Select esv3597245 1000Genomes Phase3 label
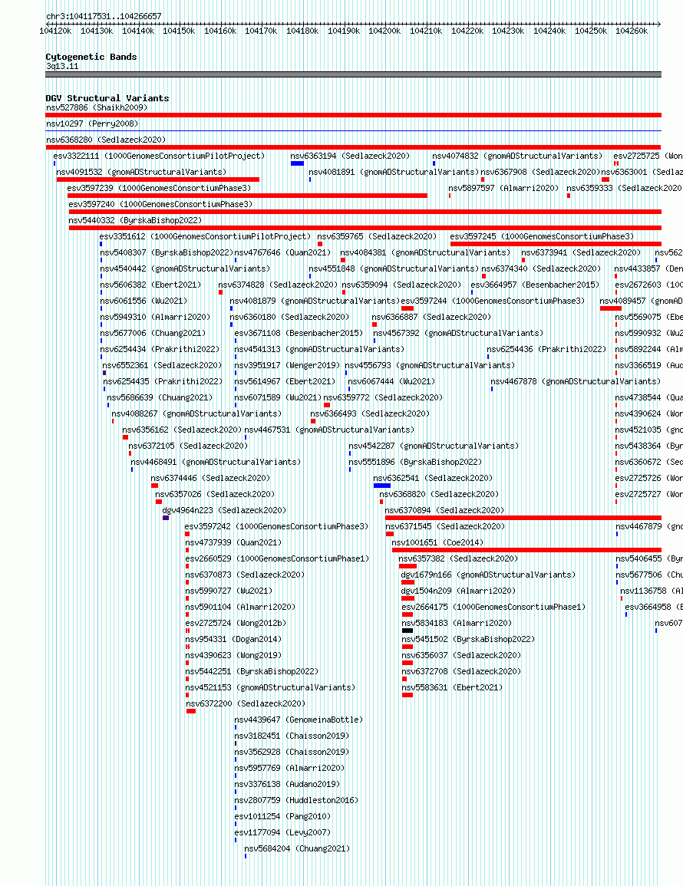This screenshot has height=886, width=683. [x=542, y=236]
